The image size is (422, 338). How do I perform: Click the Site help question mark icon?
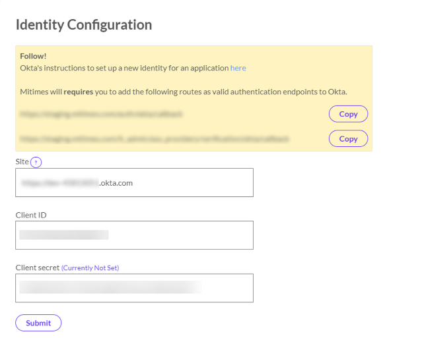tap(36, 162)
